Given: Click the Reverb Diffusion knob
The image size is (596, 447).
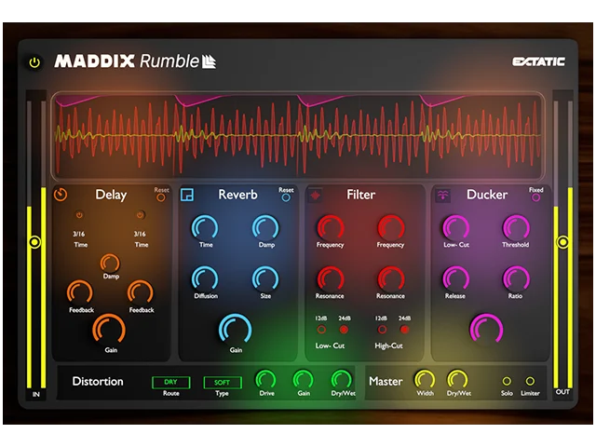Looking at the screenshot, I should tap(205, 279).
